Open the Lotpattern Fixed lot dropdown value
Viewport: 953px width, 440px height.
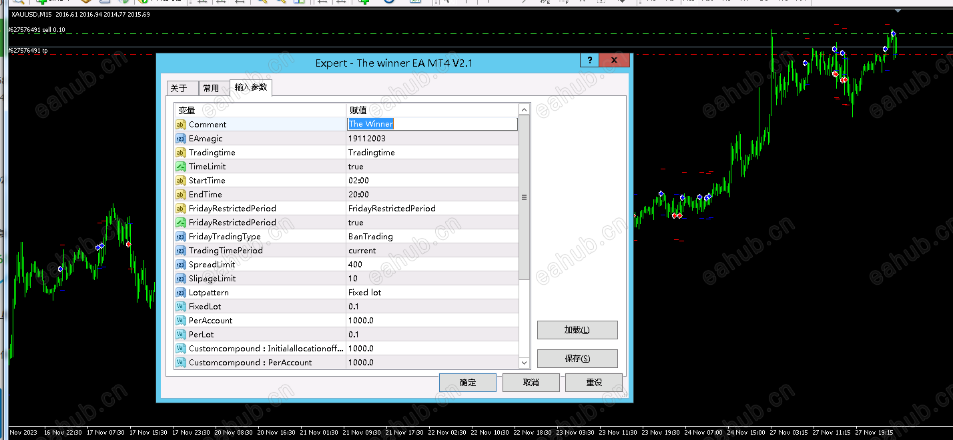432,293
